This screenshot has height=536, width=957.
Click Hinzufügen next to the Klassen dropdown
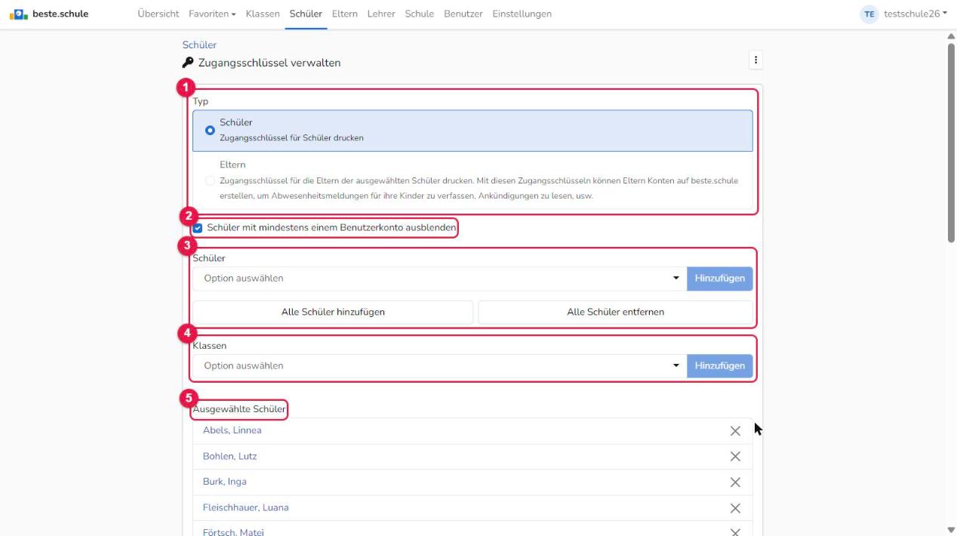click(x=720, y=366)
